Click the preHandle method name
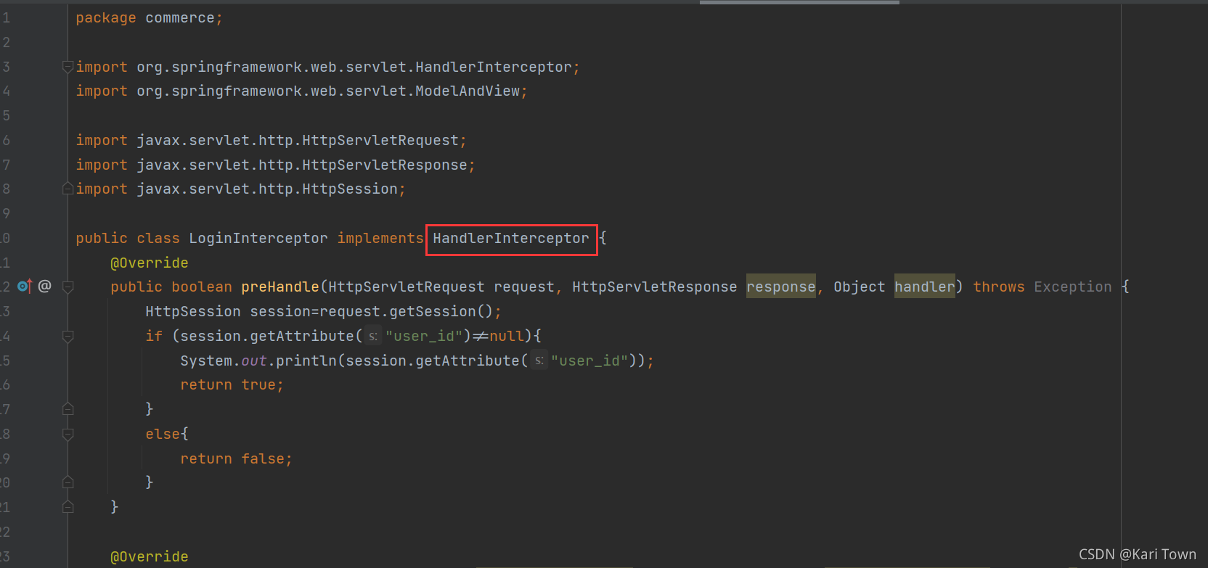 point(280,287)
